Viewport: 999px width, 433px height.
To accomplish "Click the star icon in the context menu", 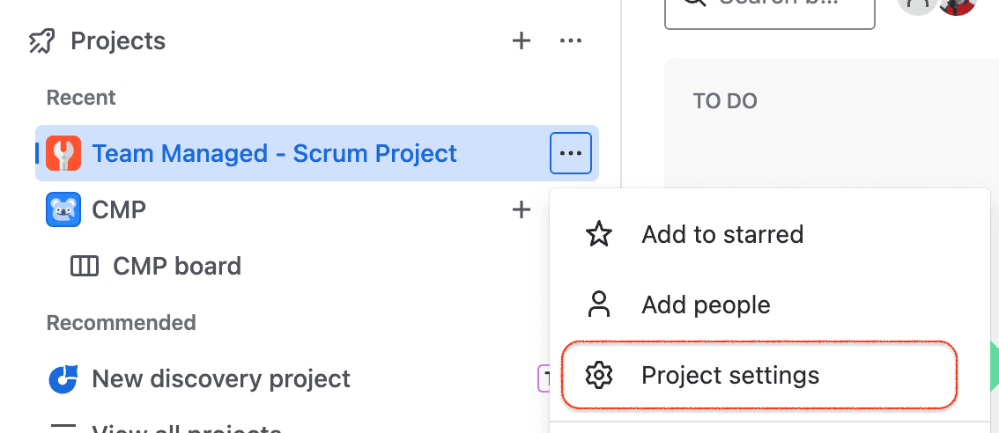I will click(599, 234).
